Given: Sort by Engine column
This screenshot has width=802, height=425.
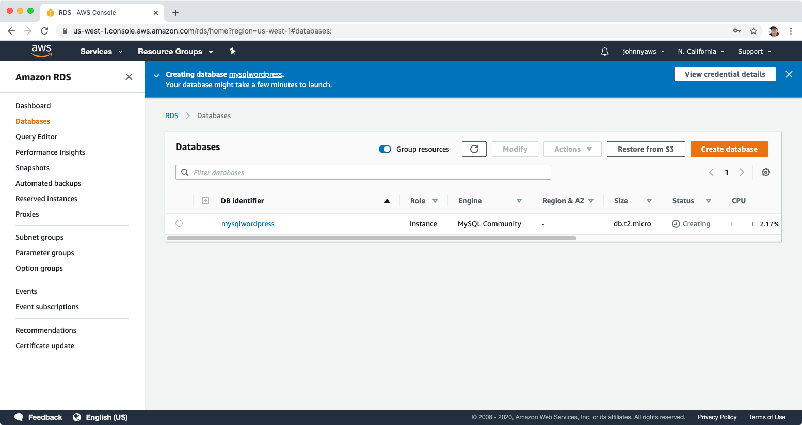Looking at the screenshot, I should pos(519,201).
